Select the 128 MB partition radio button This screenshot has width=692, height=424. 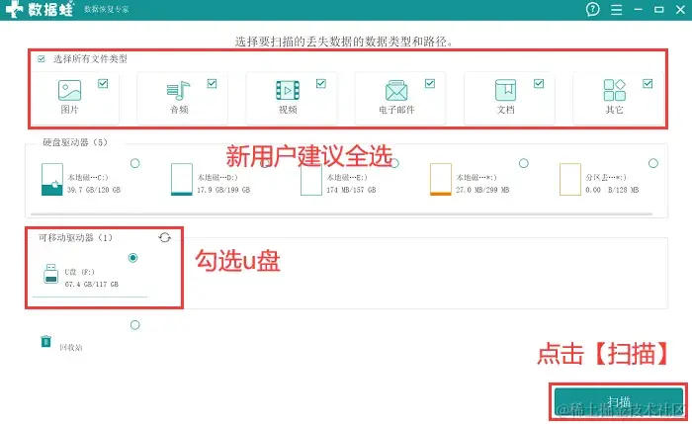653,163
